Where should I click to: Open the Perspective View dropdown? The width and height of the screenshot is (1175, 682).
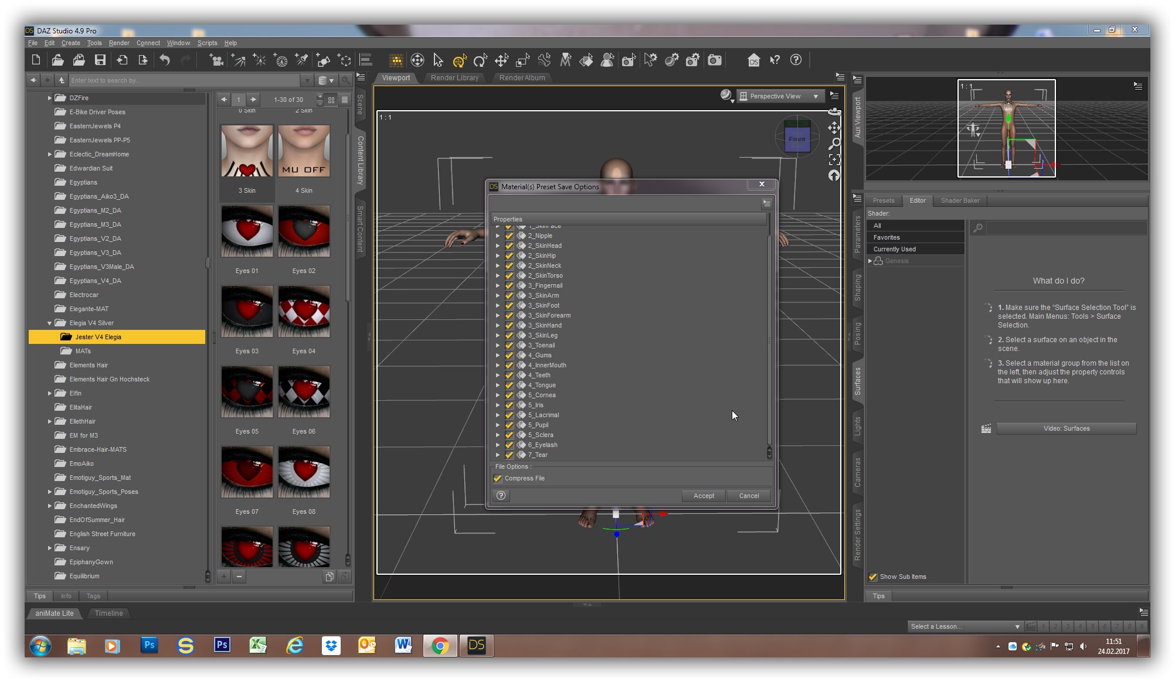click(780, 96)
